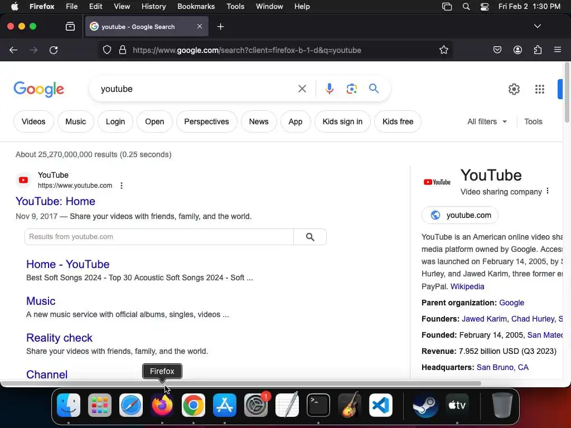This screenshot has width=571, height=428.
Task: Open the File menu
Action: (x=71, y=7)
